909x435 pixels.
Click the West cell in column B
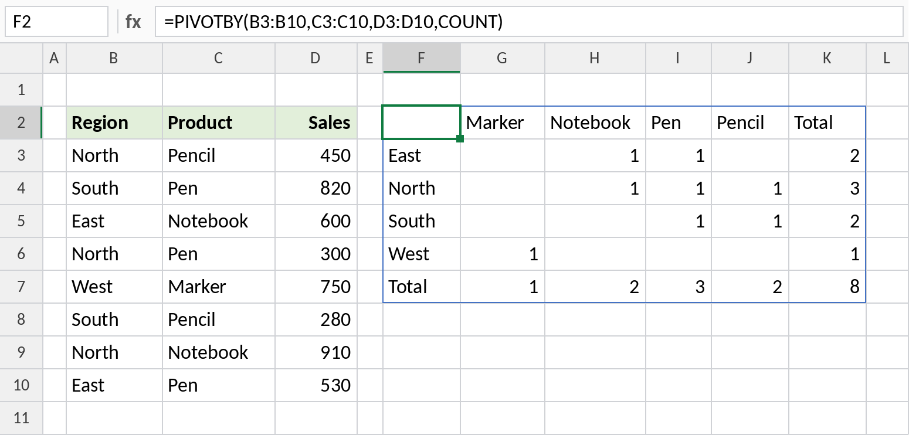114,287
